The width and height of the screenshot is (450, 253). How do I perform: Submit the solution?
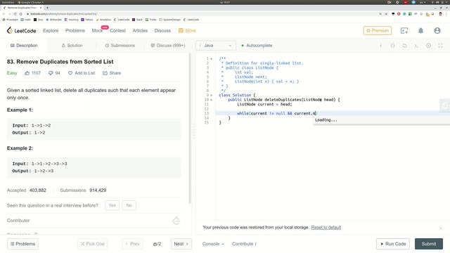429,244
